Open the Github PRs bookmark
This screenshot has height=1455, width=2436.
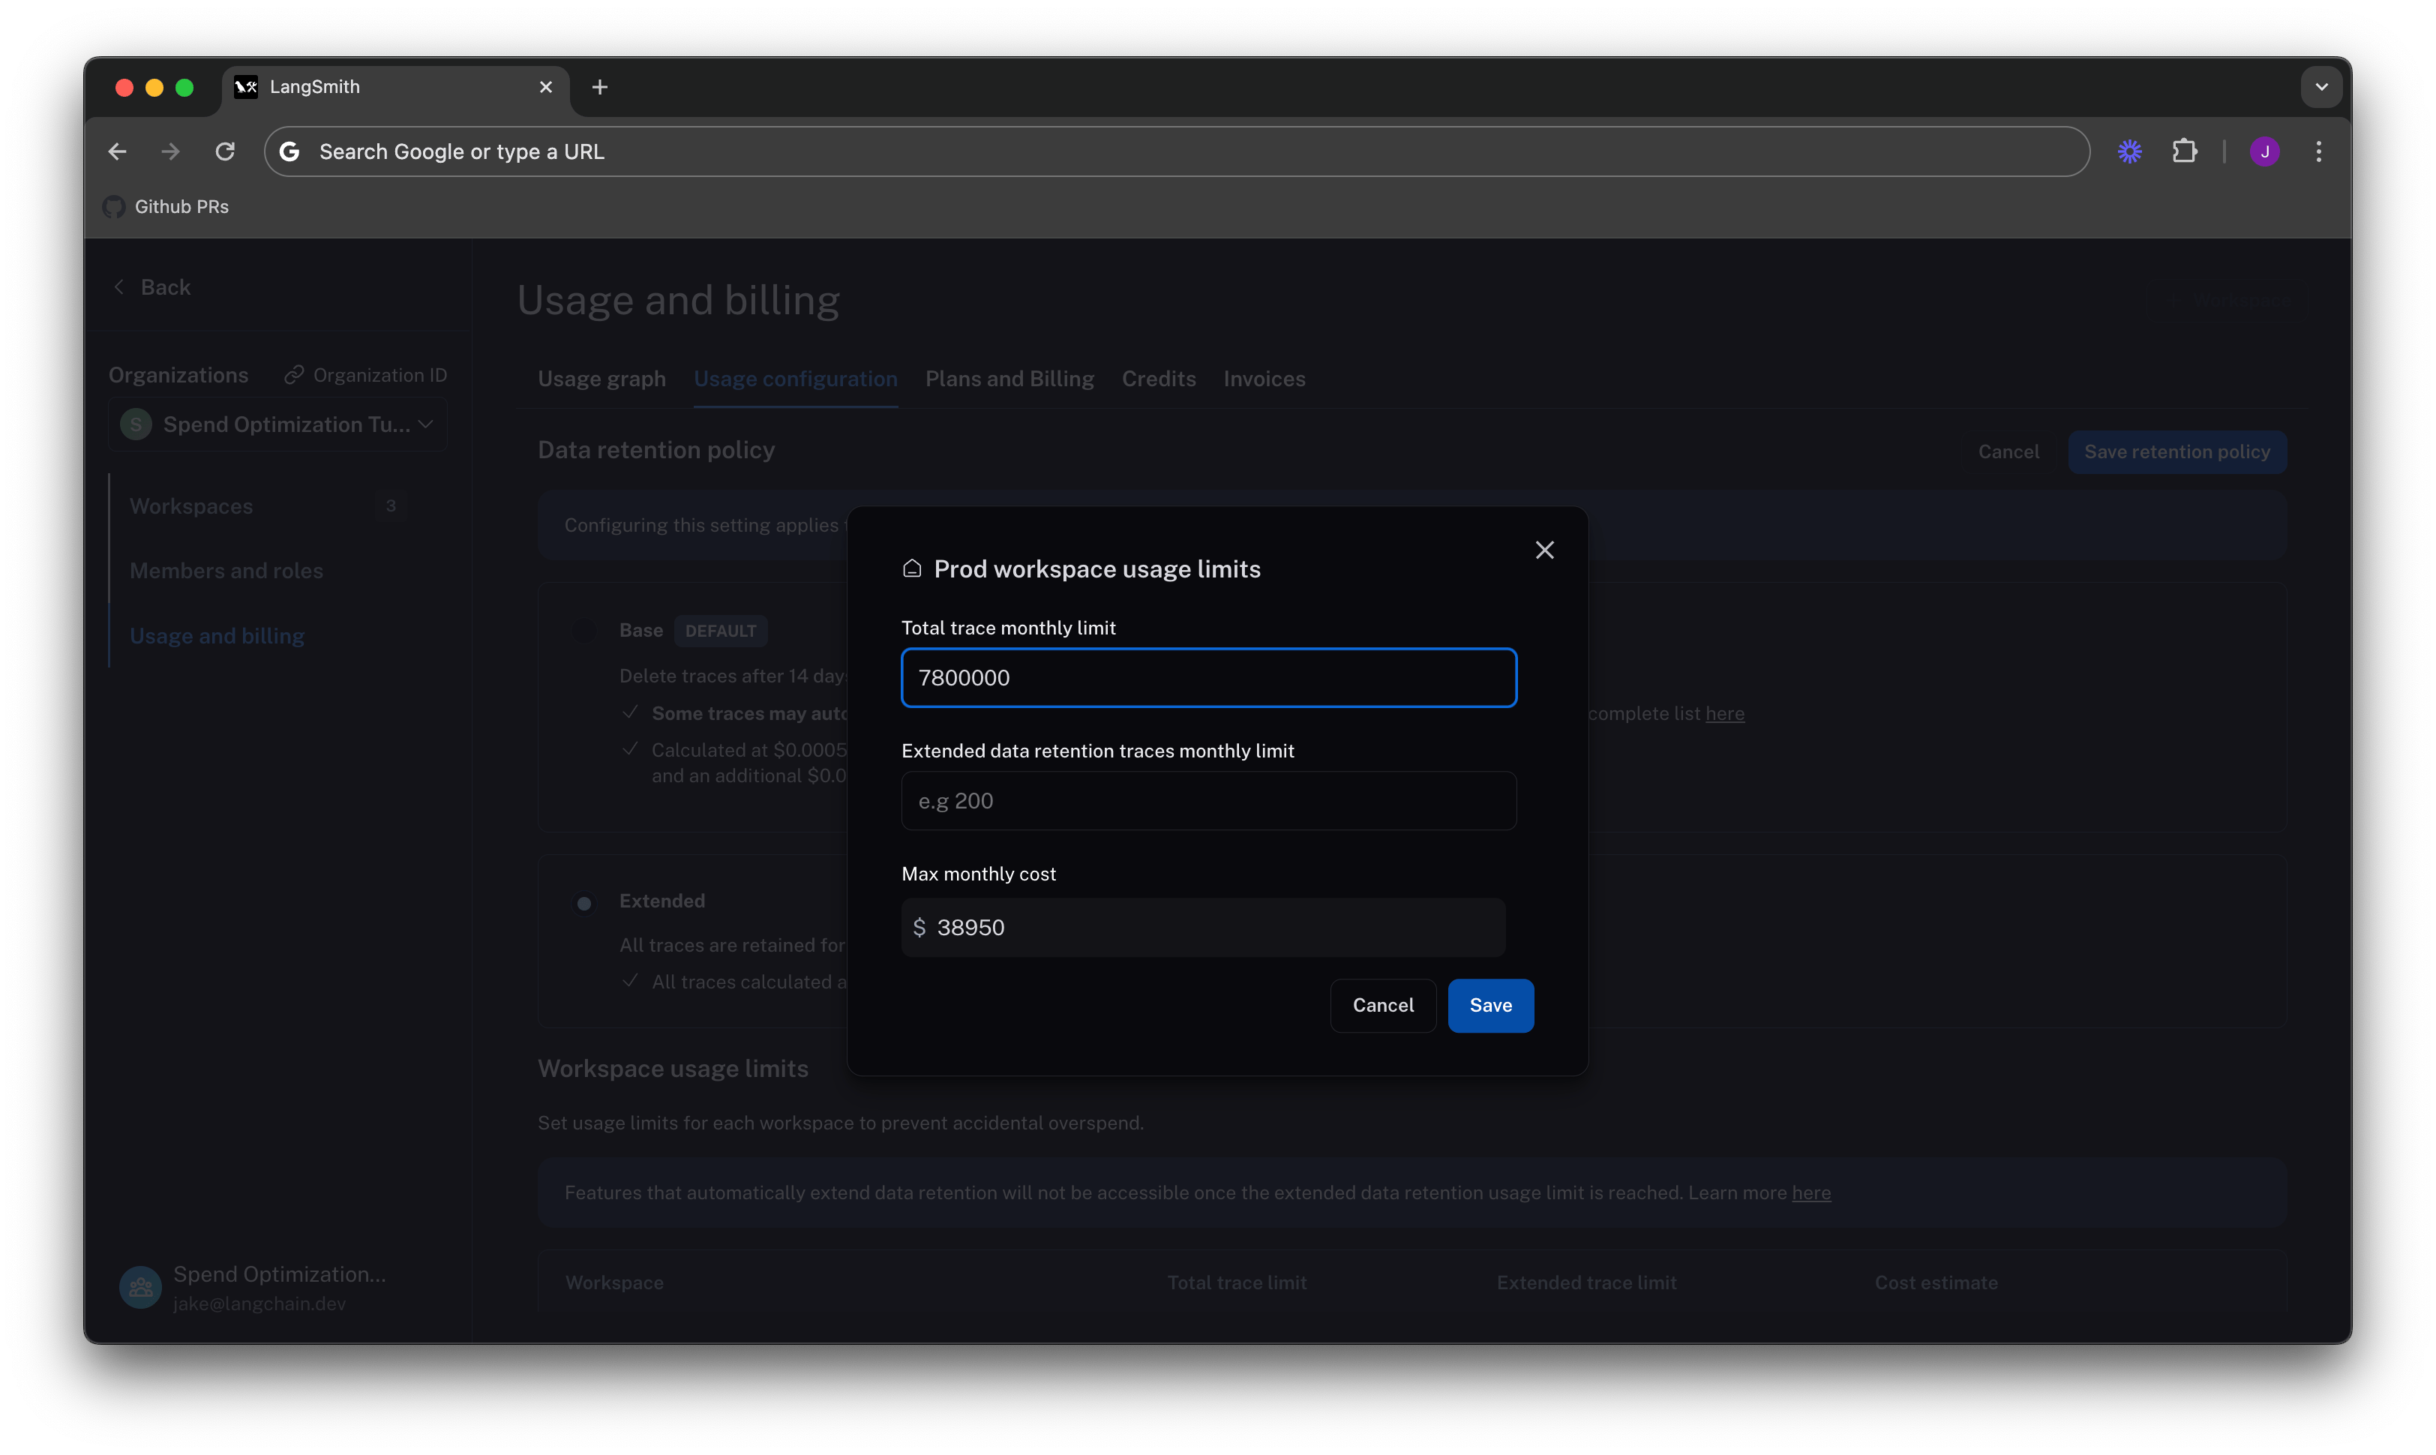tap(166, 207)
